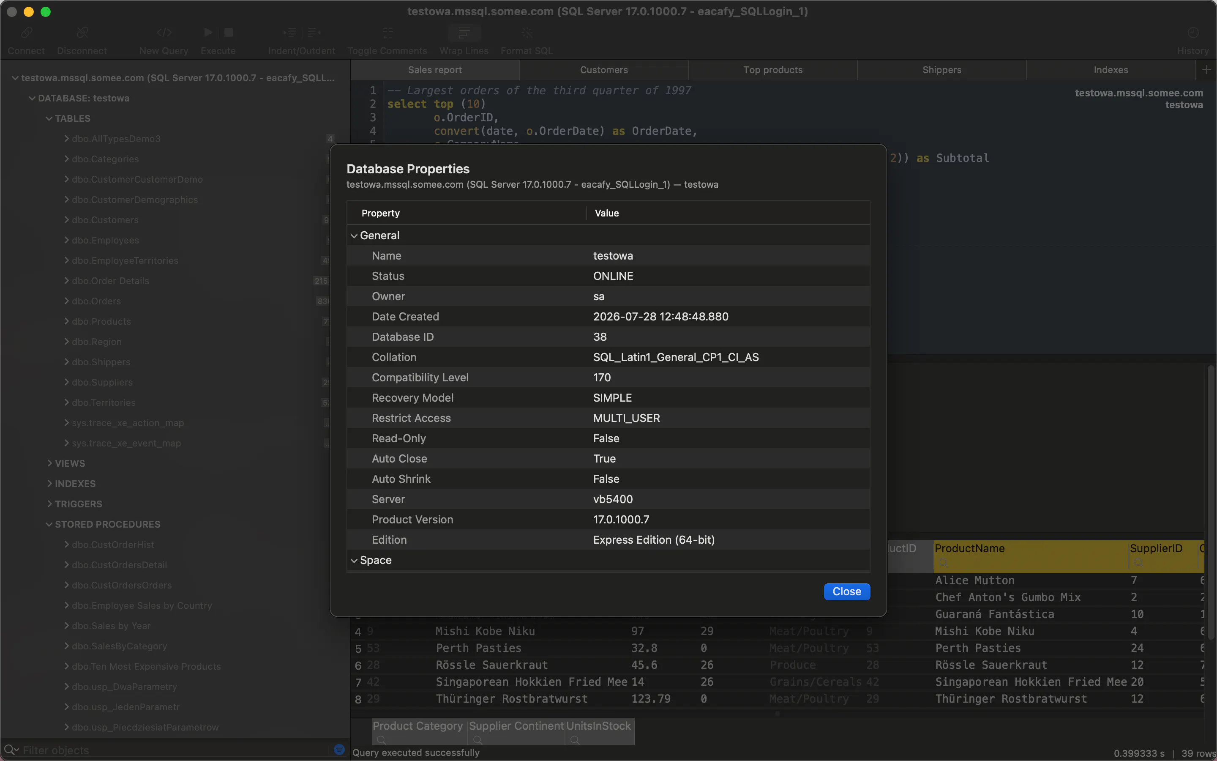Click the Disconnect toolbar icon

[x=82, y=33]
